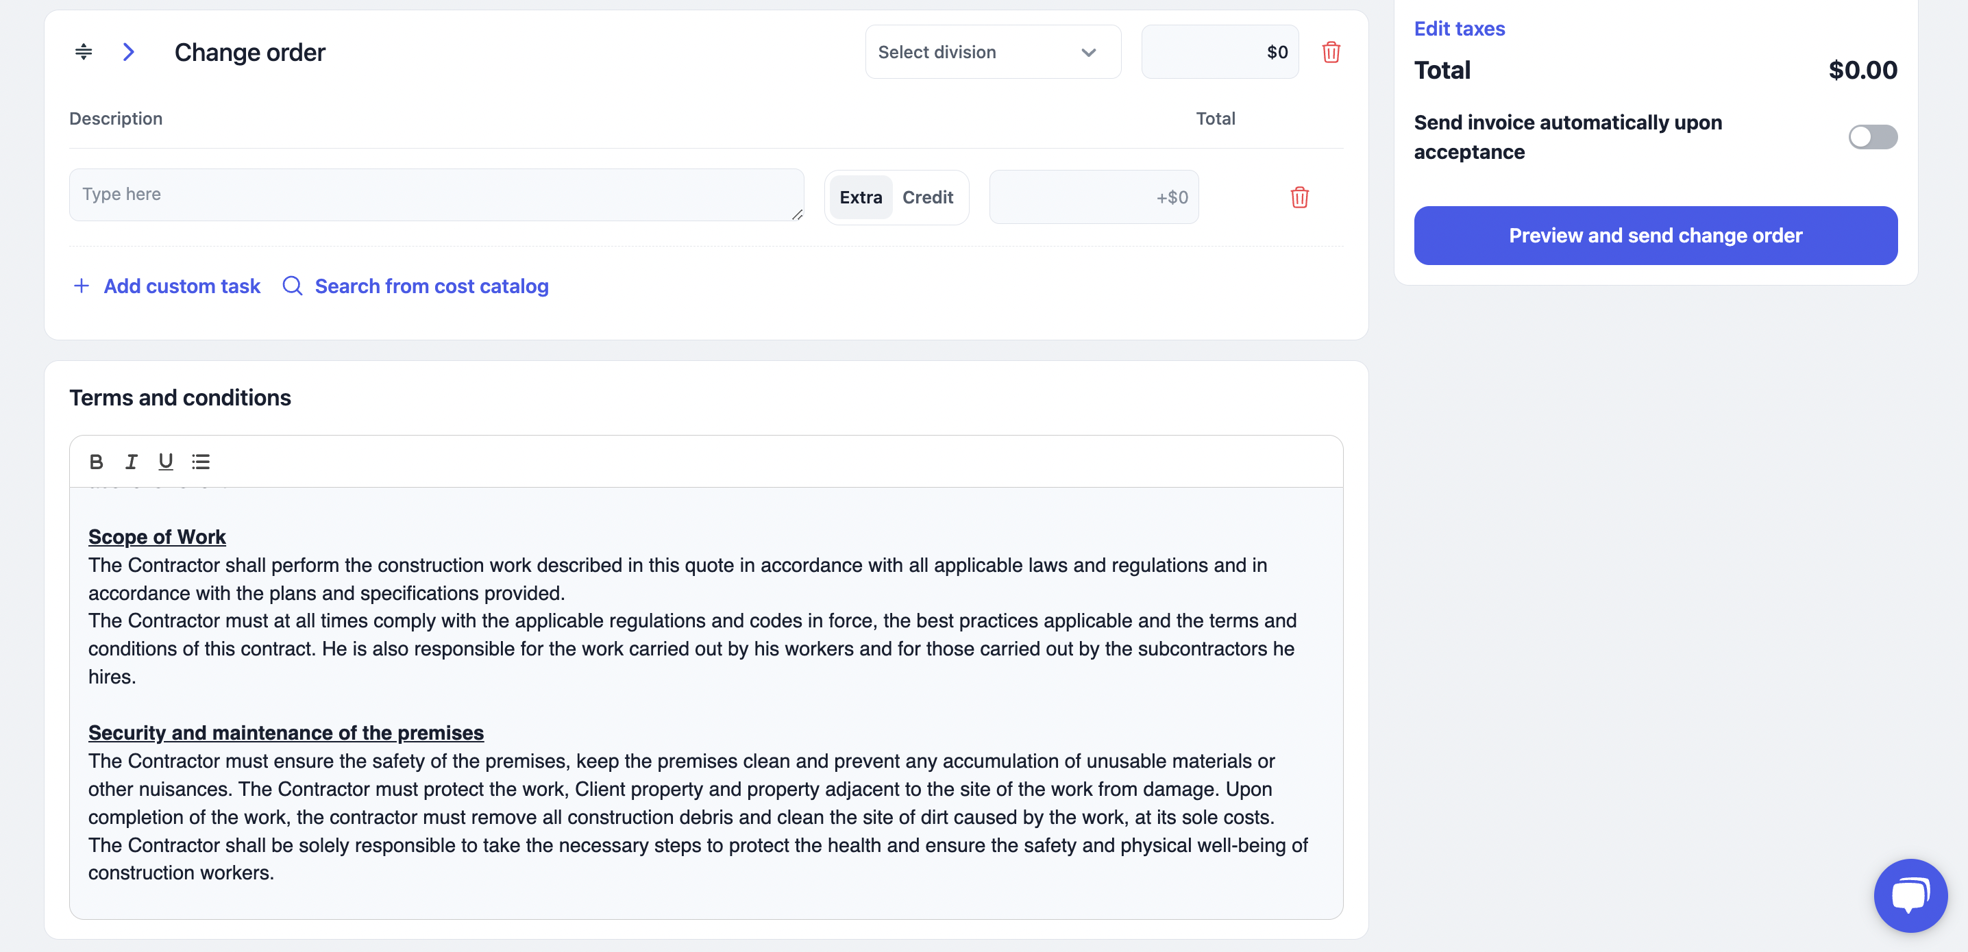The width and height of the screenshot is (1968, 952).
Task: Focus the task description Type here field
Action: (436, 195)
